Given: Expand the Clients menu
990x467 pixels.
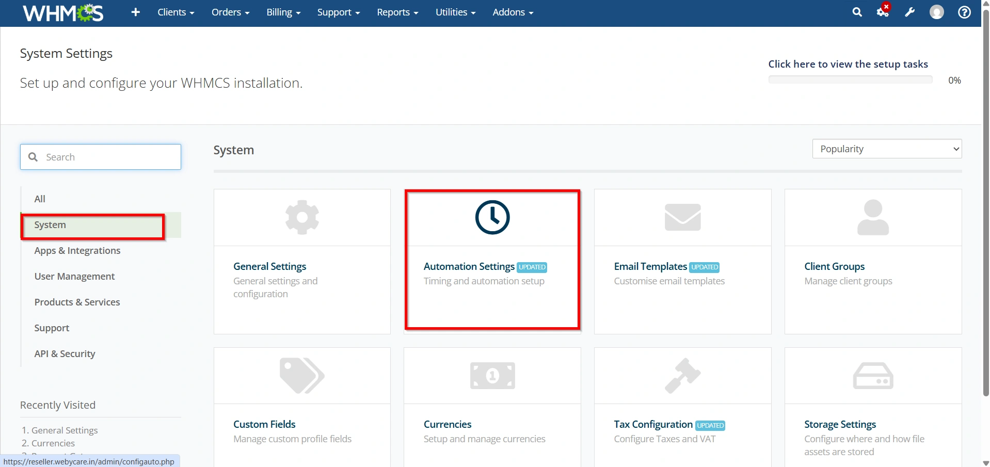Looking at the screenshot, I should 176,12.
